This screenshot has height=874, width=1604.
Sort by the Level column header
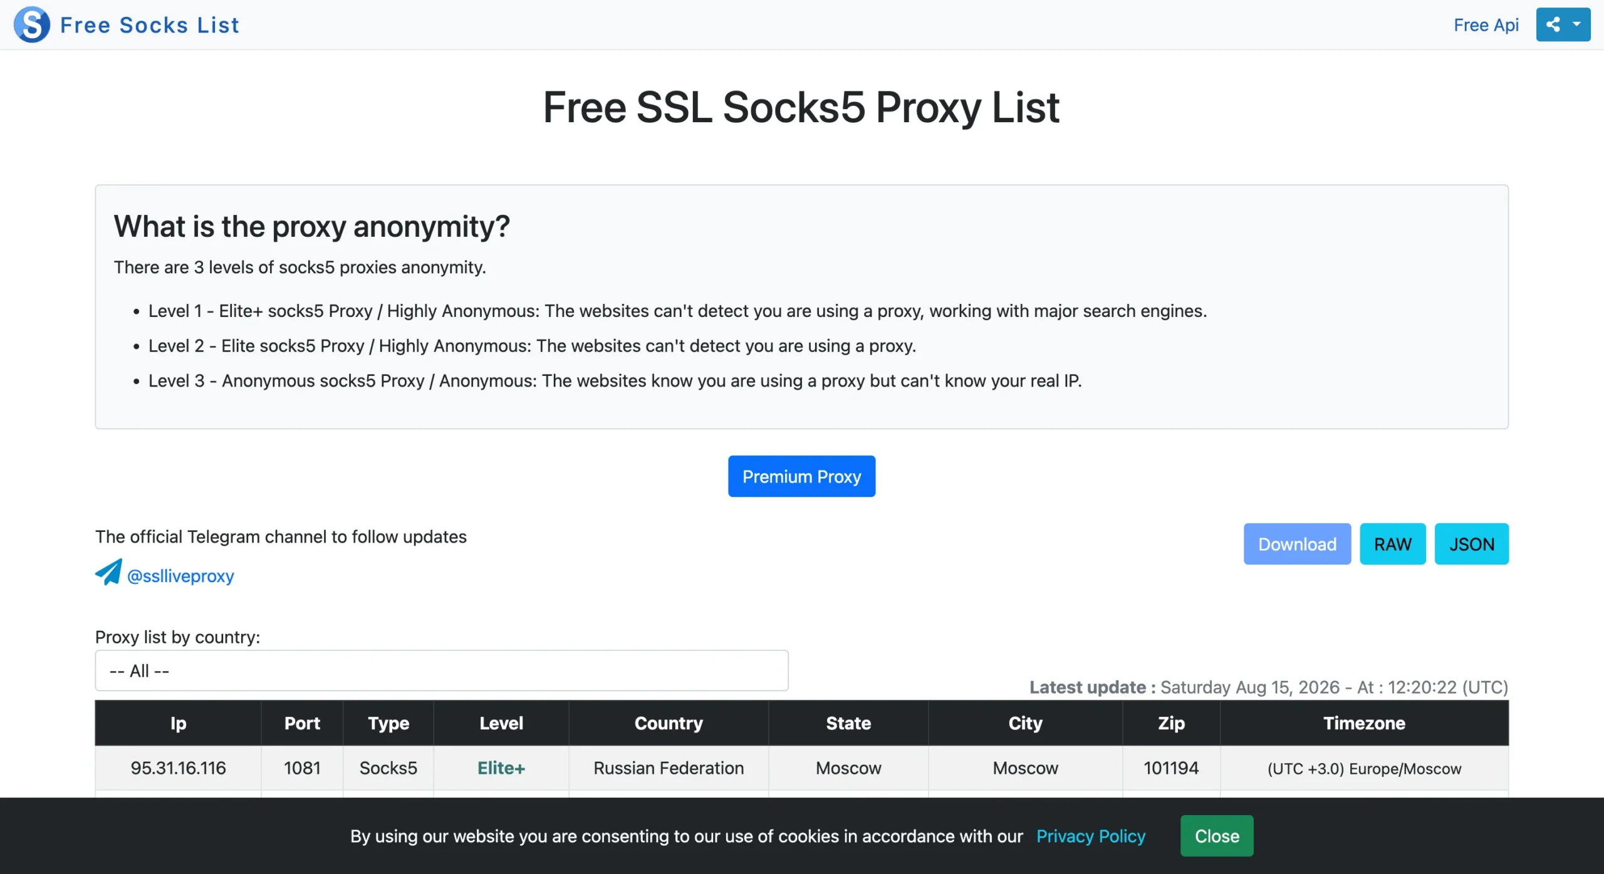click(501, 723)
